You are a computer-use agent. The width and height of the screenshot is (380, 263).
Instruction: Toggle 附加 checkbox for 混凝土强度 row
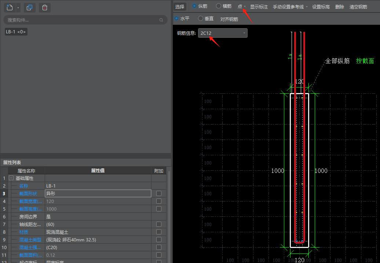pyautogui.click(x=159, y=247)
